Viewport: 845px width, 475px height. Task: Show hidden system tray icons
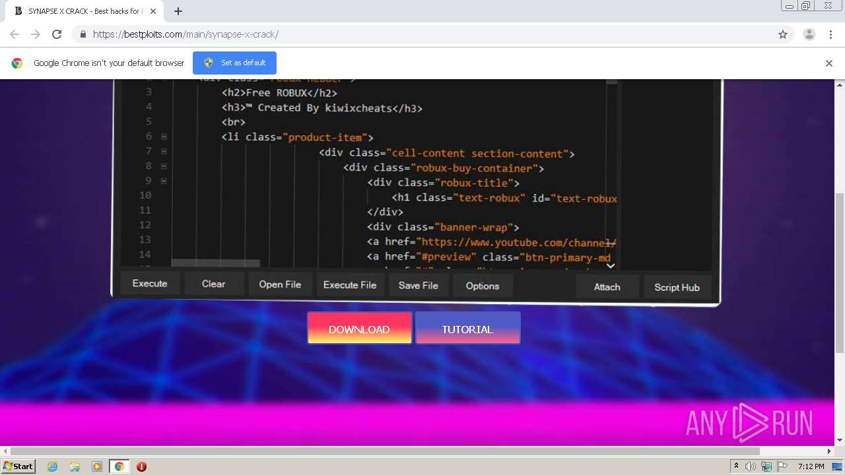click(736, 466)
